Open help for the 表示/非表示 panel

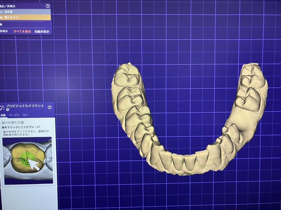click(x=48, y=6)
